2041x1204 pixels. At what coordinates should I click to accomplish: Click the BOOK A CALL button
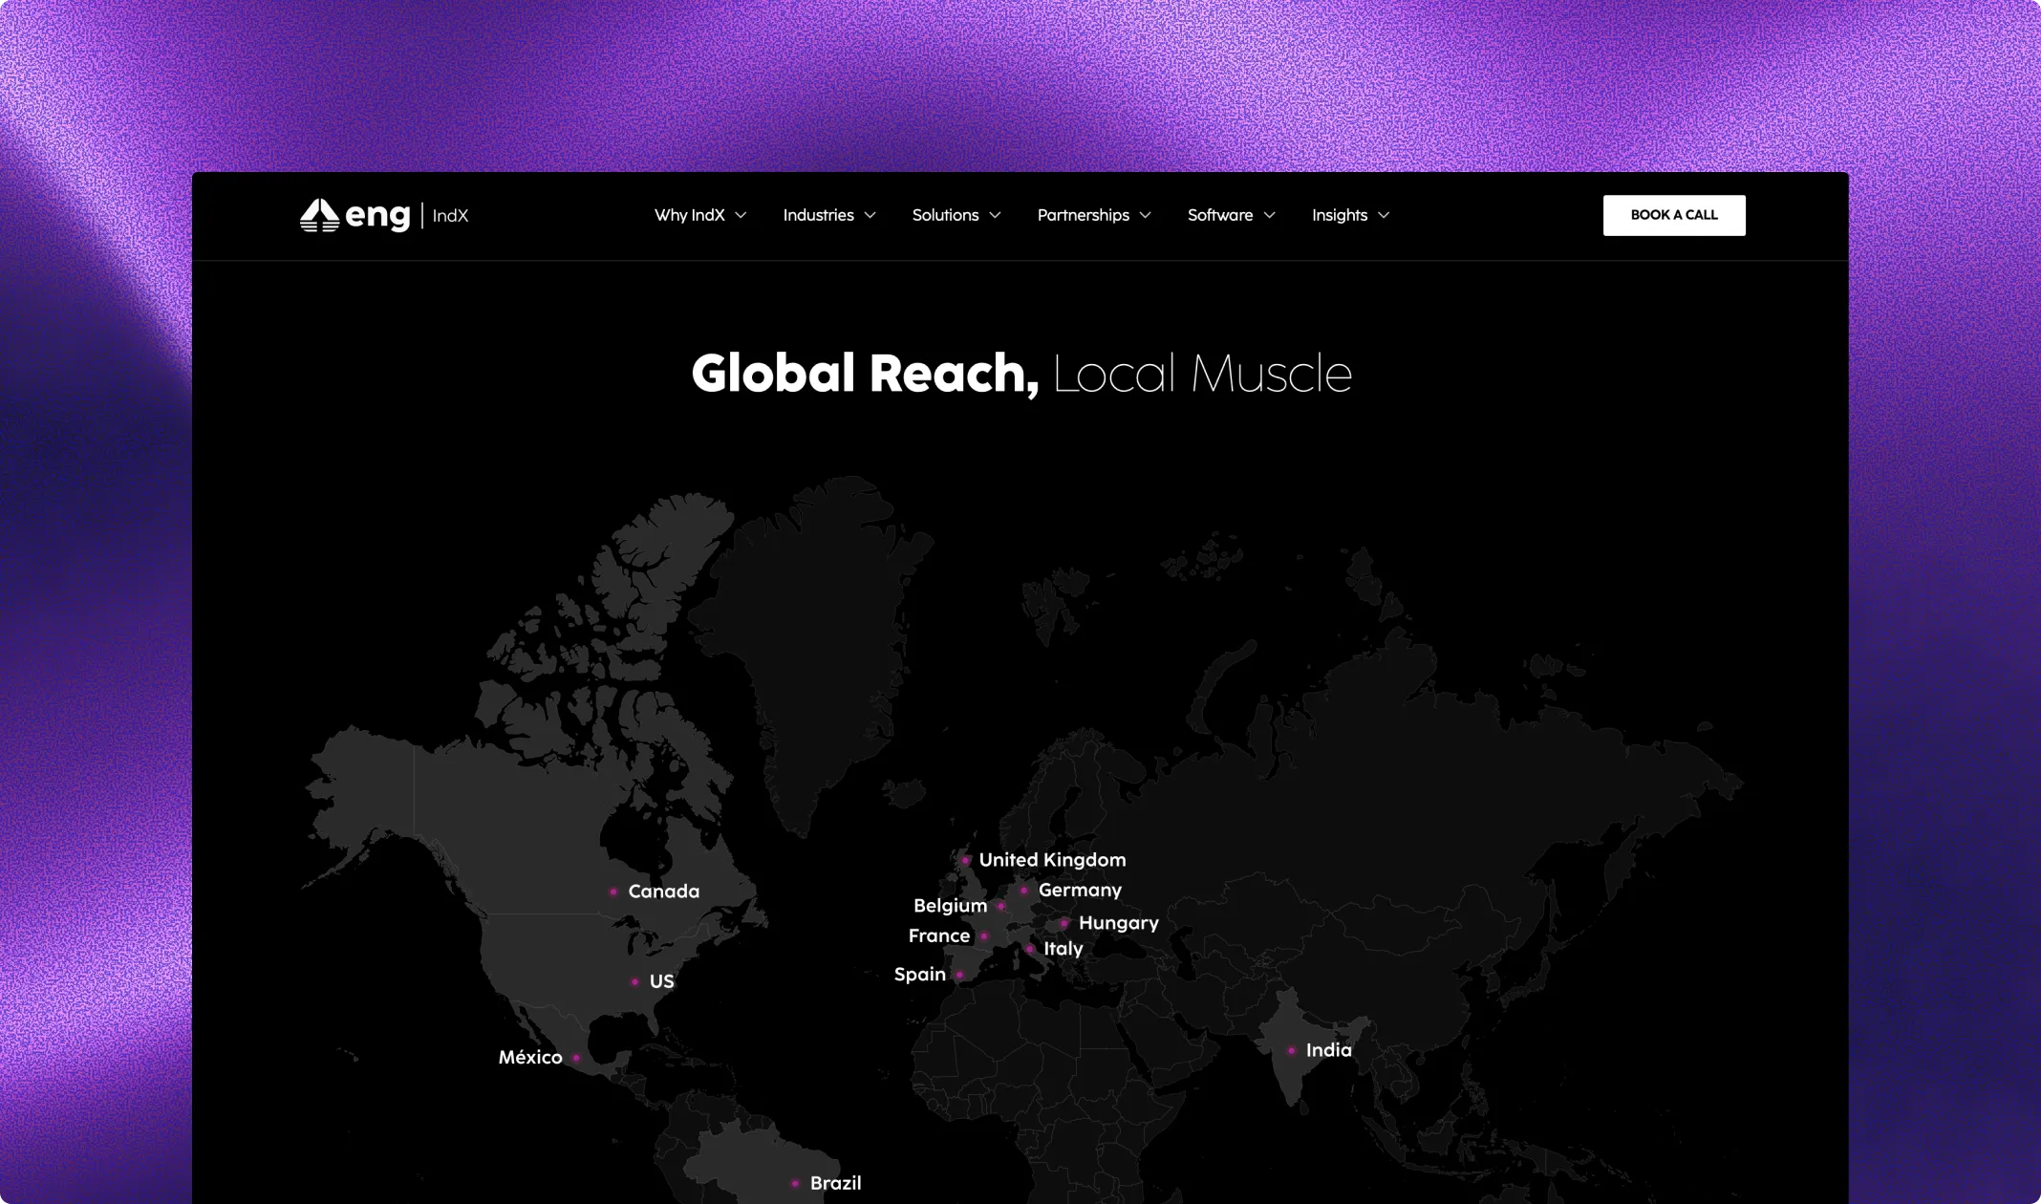[1674, 215]
